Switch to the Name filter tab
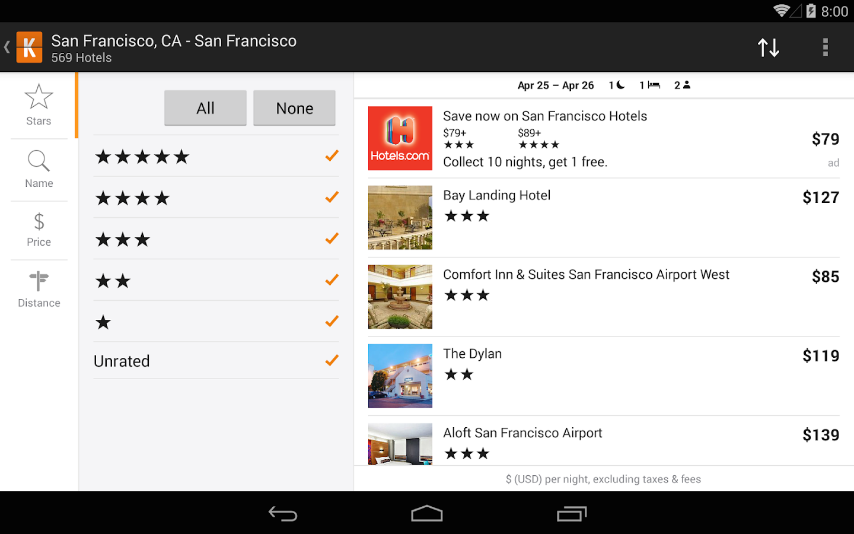Screen dimensions: 854x534 point(39,169)
